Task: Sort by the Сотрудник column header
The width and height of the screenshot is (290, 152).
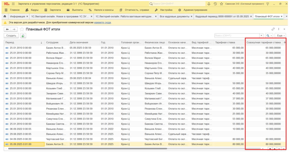Action: click(56, 43)
